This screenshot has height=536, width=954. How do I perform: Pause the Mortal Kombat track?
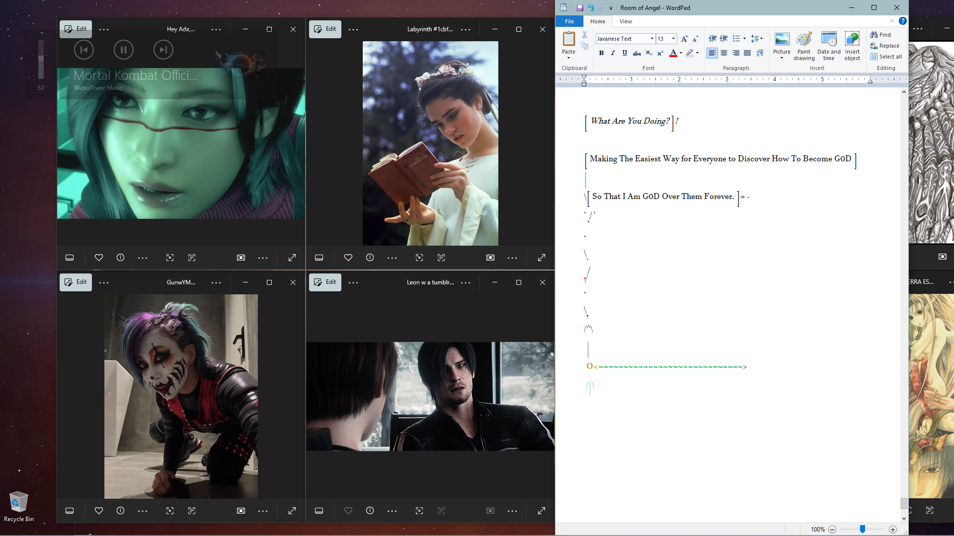[123, 50]
